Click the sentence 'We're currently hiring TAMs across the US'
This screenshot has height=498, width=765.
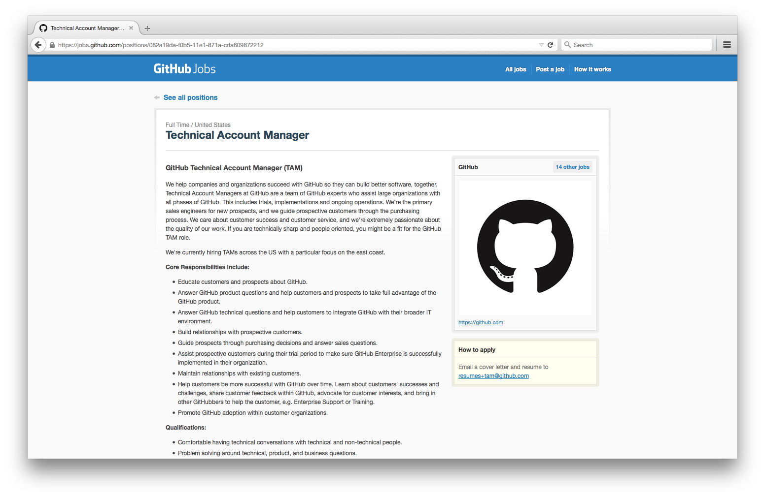point(275,252)
